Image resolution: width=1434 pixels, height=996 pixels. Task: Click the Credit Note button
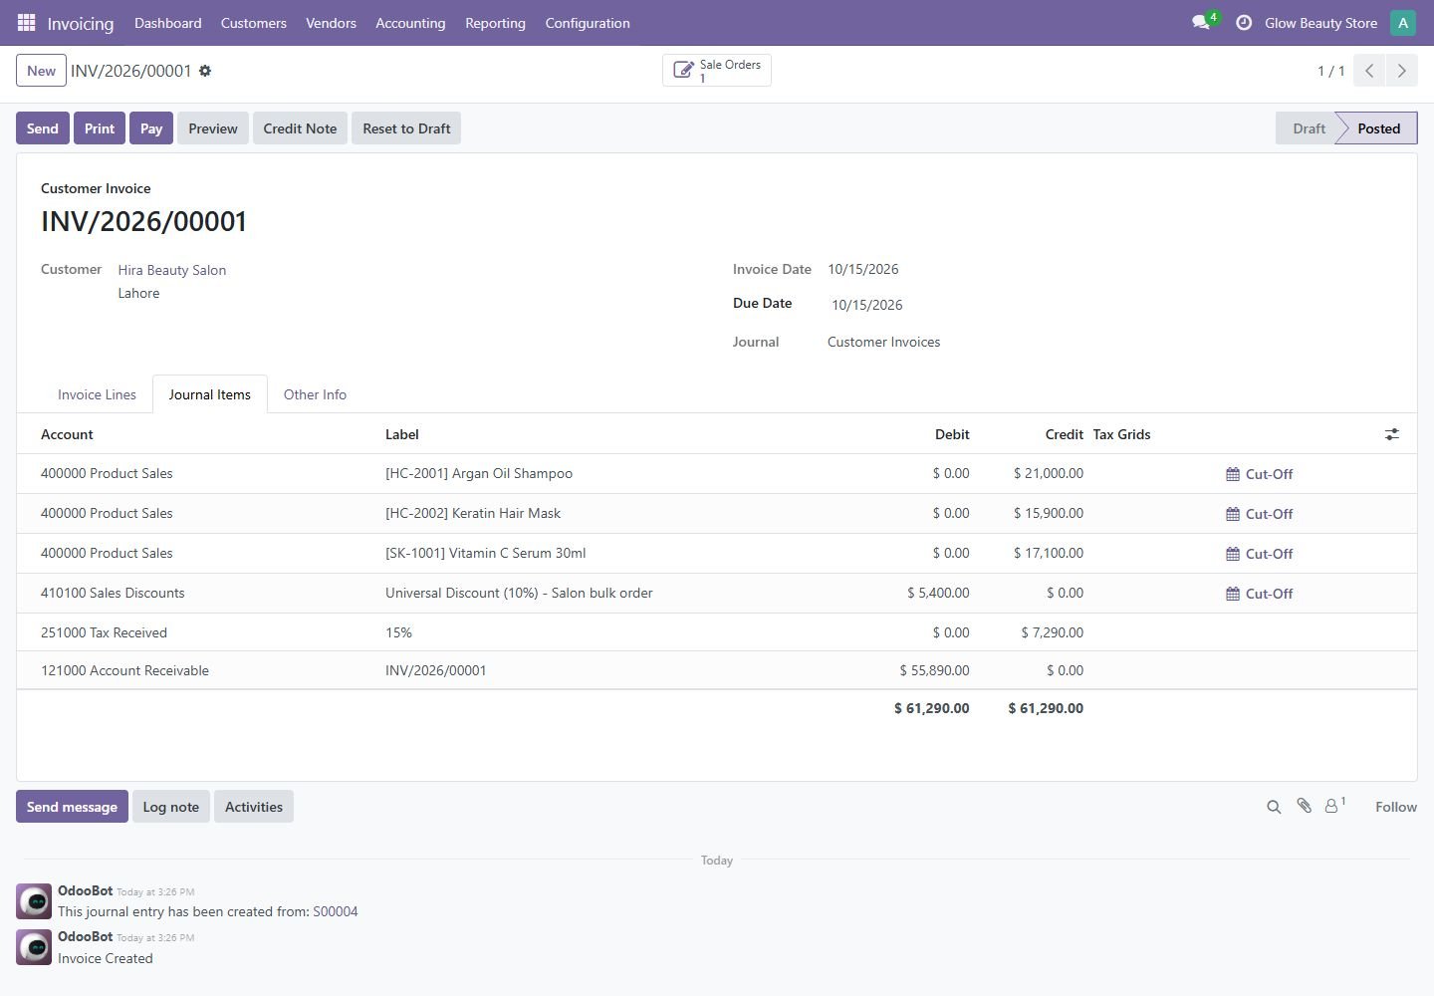coord(300,128)
